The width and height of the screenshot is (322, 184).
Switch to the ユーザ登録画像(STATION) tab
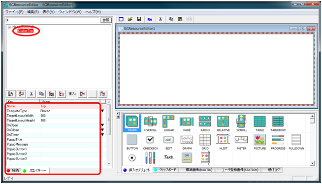(x=240, y=170)
